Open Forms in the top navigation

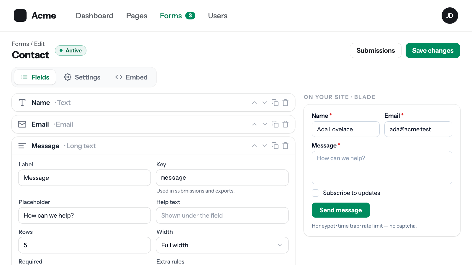177,16
